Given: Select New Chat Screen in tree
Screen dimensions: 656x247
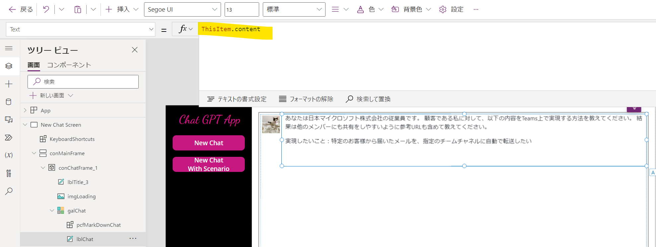Looking at the screenshot, I should pyautogui.click(x=61, y=125).
